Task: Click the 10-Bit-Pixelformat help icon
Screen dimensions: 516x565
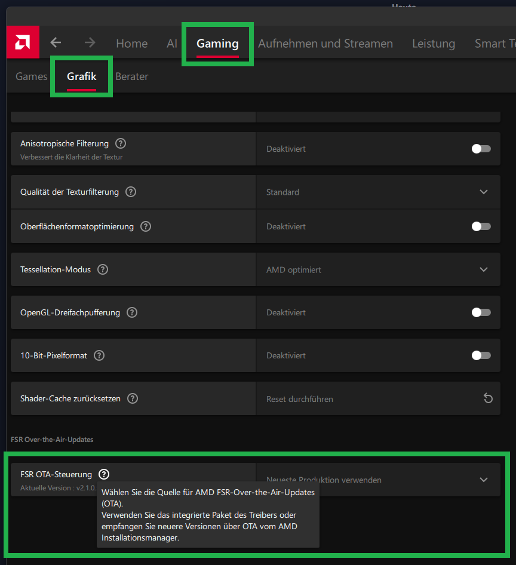Action: (99, 355)
